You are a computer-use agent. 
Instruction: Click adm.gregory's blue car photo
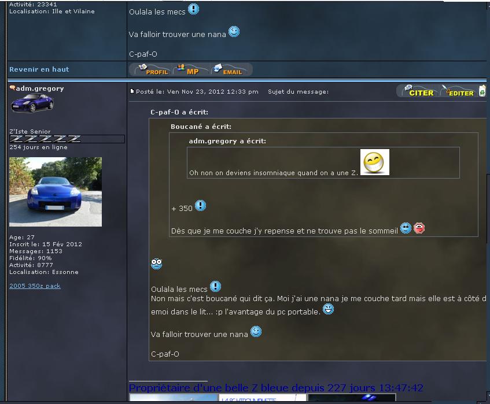point(56,191)
